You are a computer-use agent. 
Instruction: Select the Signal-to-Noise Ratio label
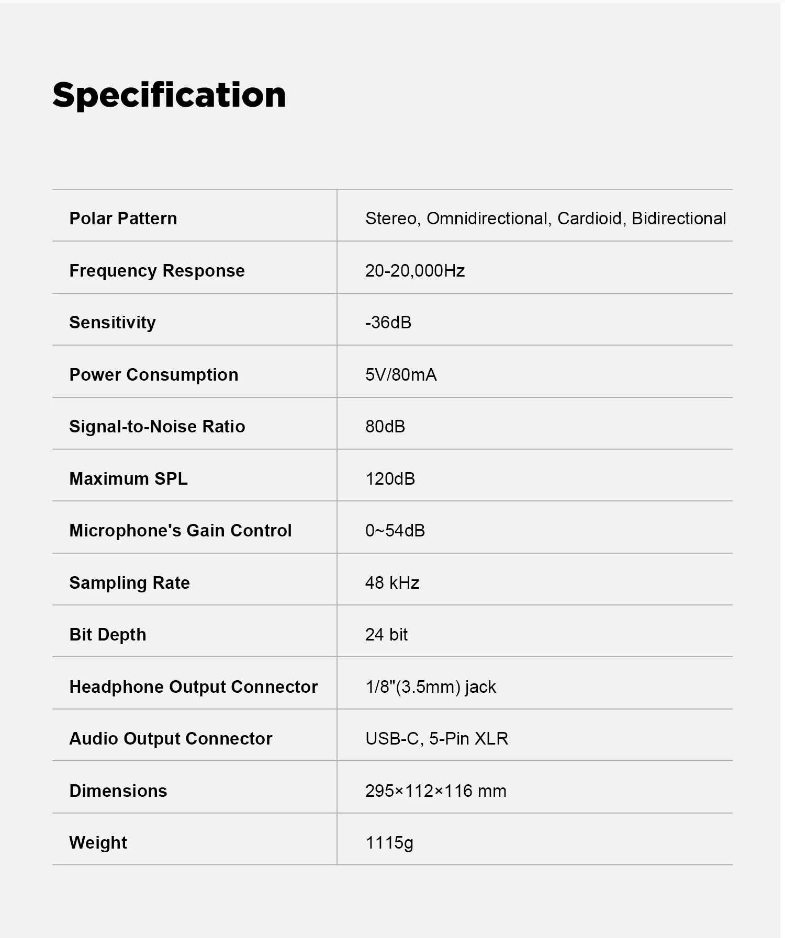[157, 426]
